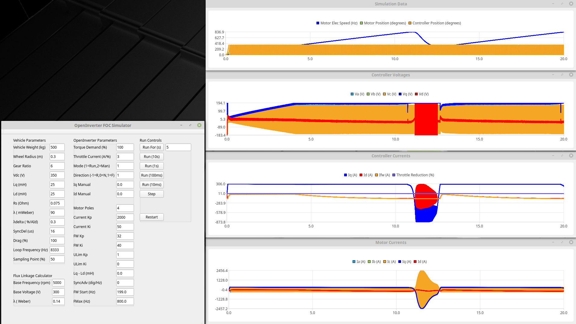Click the Vq (V) legend swatch
Screen dimensions: 576x324
(400, 94)
